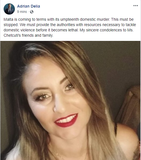Click 'friends and family.' at post end

pos(38,36)
